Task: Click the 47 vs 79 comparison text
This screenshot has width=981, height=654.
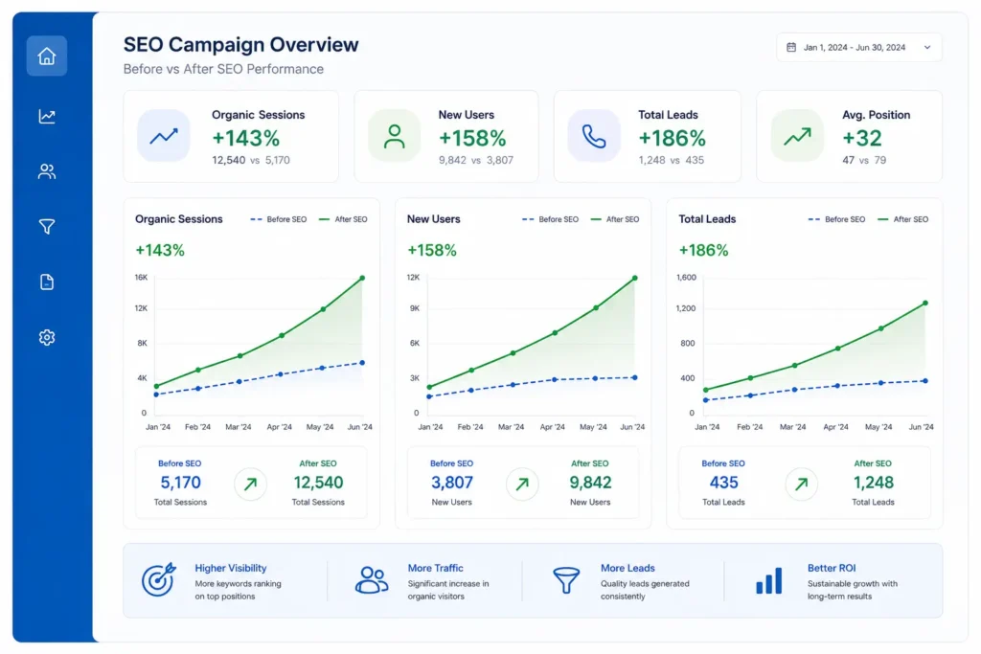Action: point(864,160)
